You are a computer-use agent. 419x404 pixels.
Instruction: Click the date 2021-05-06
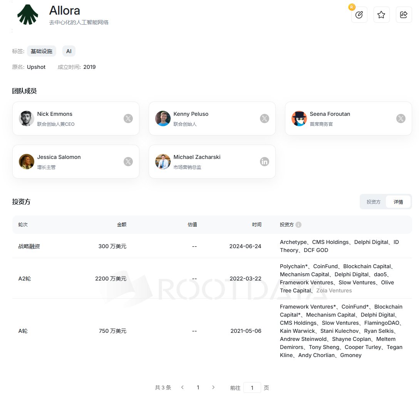pyautogui.click(x=246, y=331)
